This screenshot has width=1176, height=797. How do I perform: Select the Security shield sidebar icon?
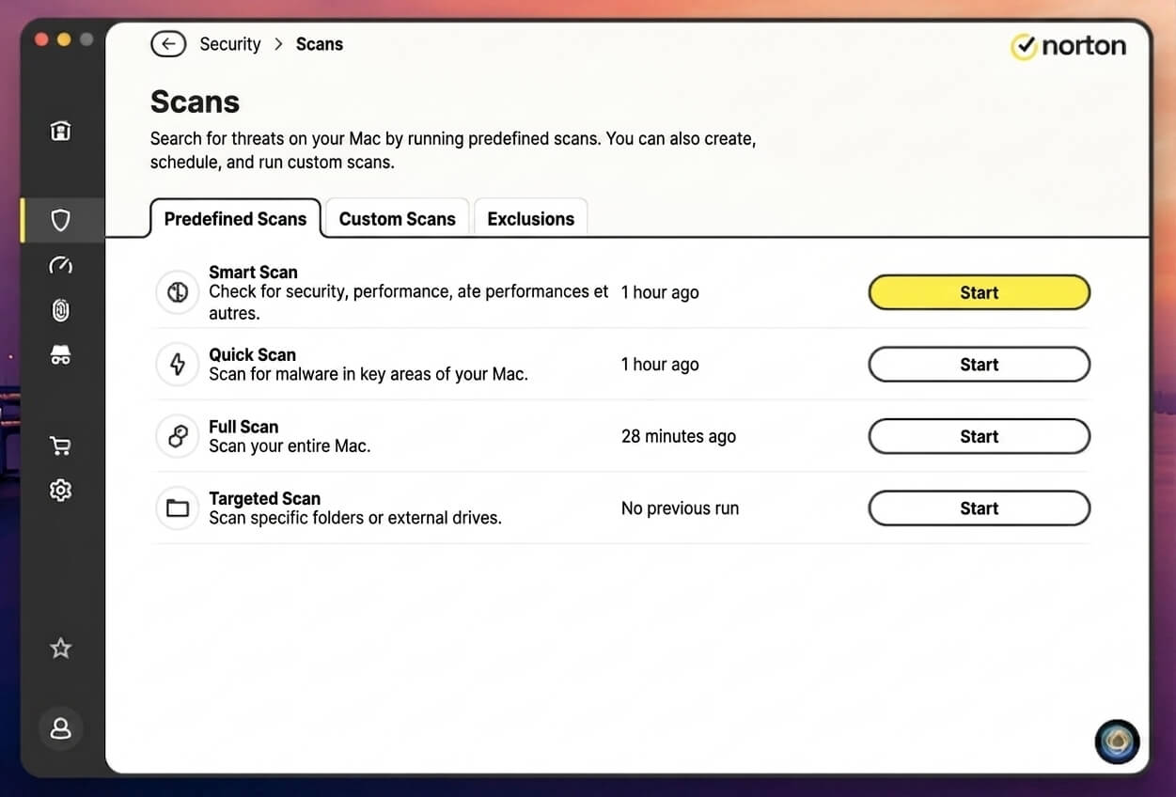[x=60, y=221]
